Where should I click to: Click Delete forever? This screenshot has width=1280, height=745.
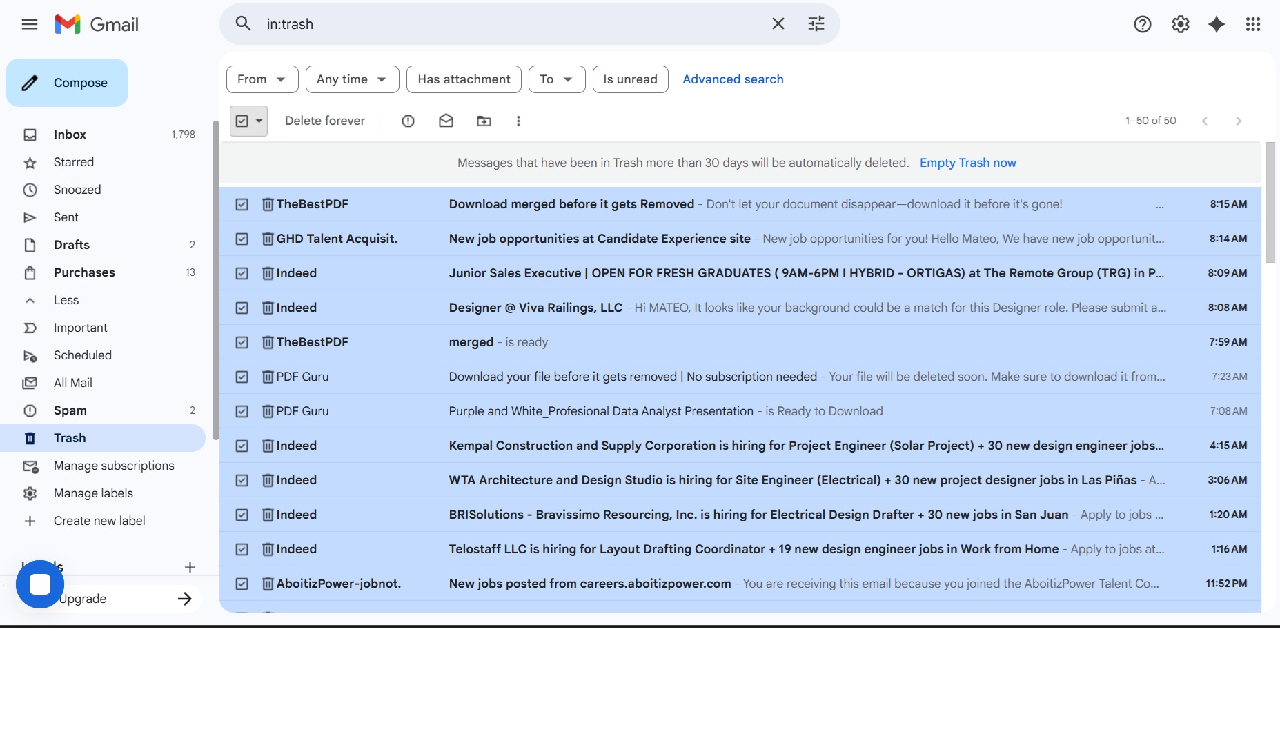pyautogui.click(x=325, y=121)
